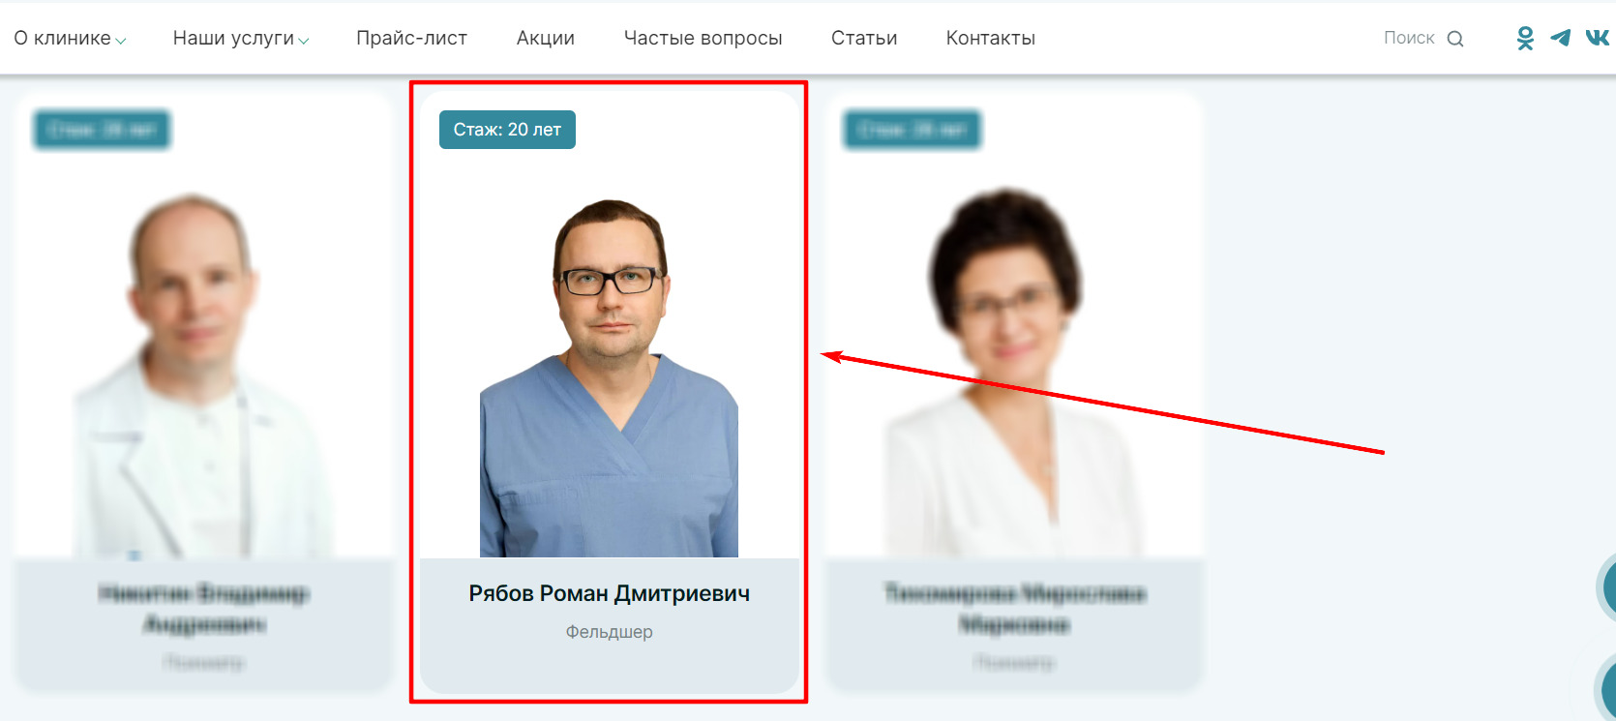Click the «Фельдшер» specialty label

pyautogui.click(x=610, y=632)
